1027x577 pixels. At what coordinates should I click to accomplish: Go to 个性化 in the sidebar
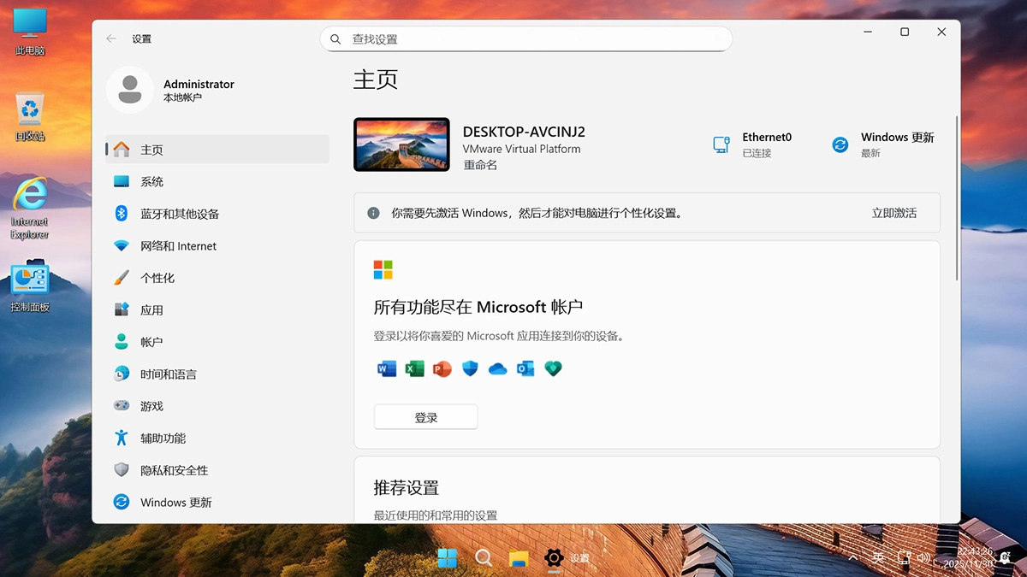click(x=157, y=277)
